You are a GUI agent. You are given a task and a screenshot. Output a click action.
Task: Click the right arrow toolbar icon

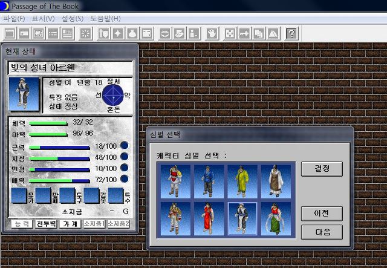(244, 33)
